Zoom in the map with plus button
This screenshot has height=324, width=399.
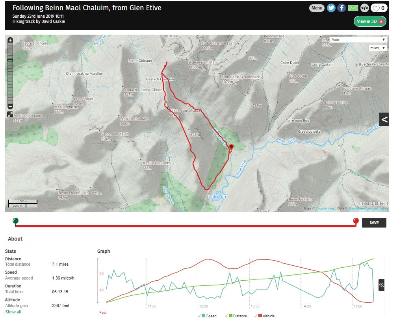coord(10,40)
